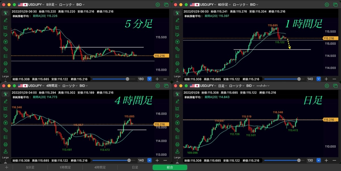The image size is (341, 171).
Task: Add a new tab with the plus button
Action: coord(7,167)
